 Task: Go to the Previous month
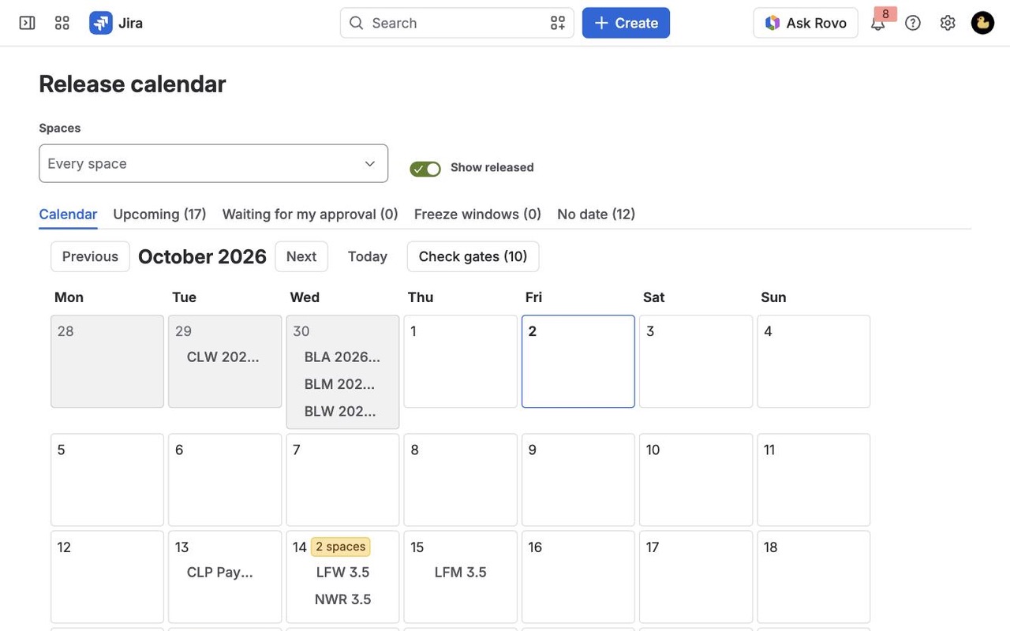90,256
